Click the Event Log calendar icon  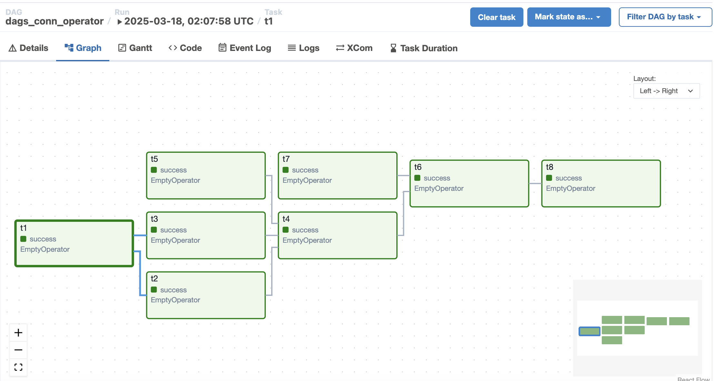[222, 48]
